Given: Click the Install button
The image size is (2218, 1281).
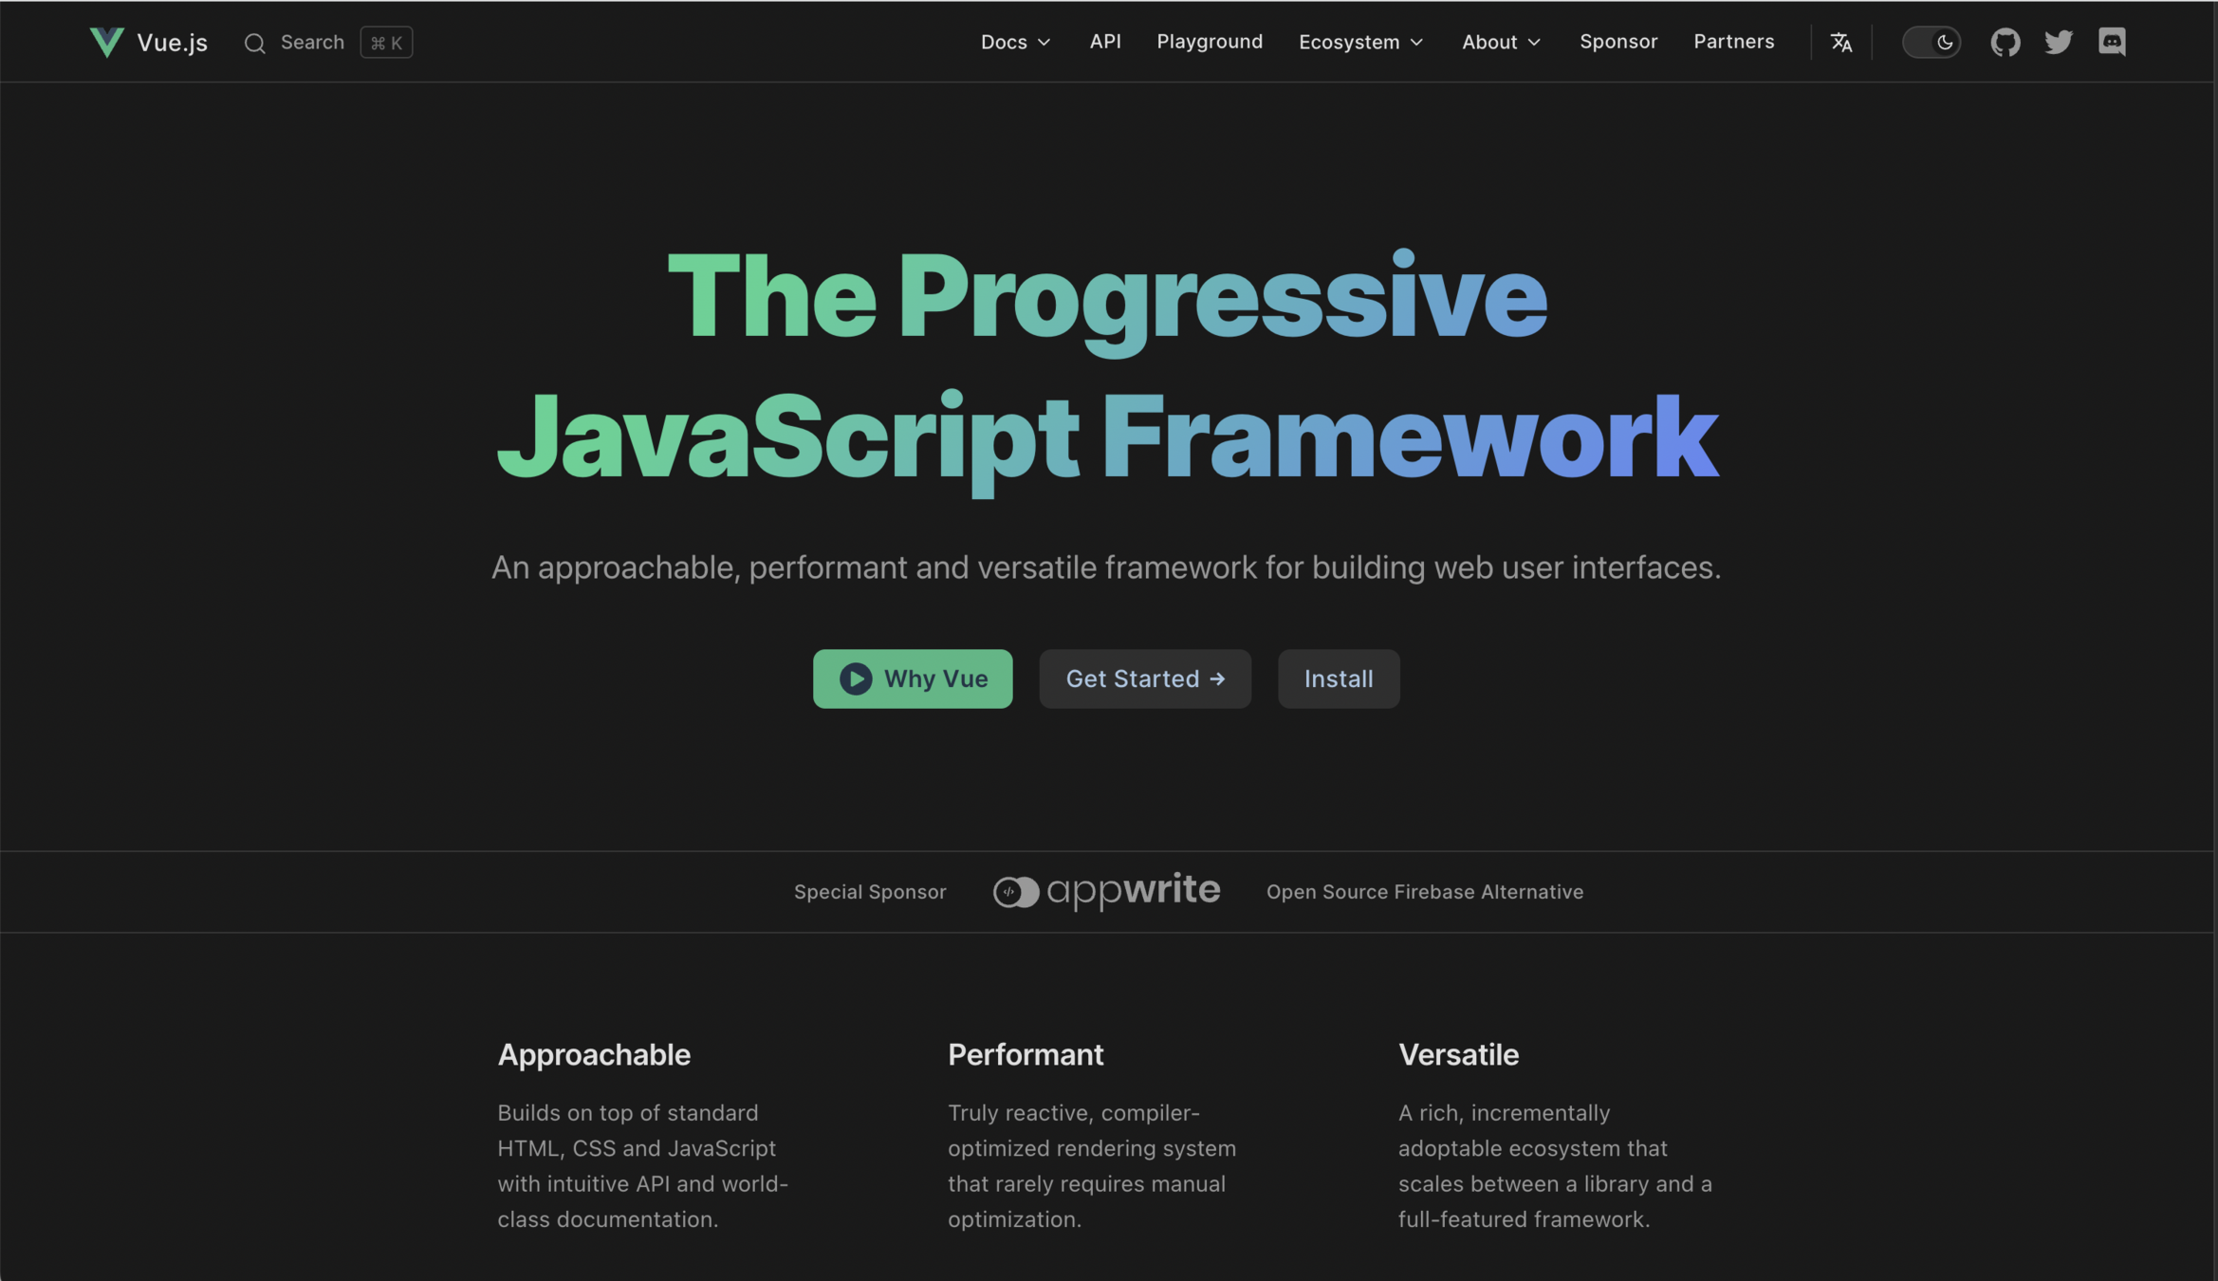Looking at the screenshot, I should (1338, 678).
